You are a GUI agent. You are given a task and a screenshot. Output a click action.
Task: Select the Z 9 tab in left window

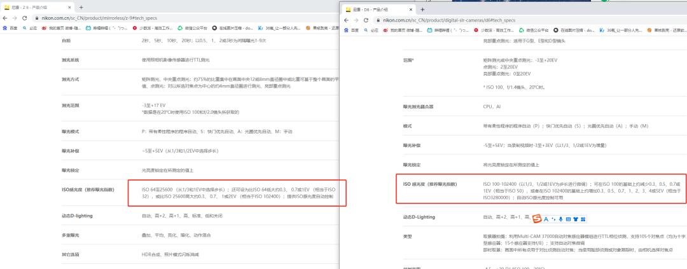(38, 8)
